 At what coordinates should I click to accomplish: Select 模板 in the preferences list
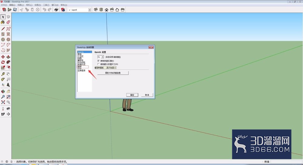pos(80,66)
